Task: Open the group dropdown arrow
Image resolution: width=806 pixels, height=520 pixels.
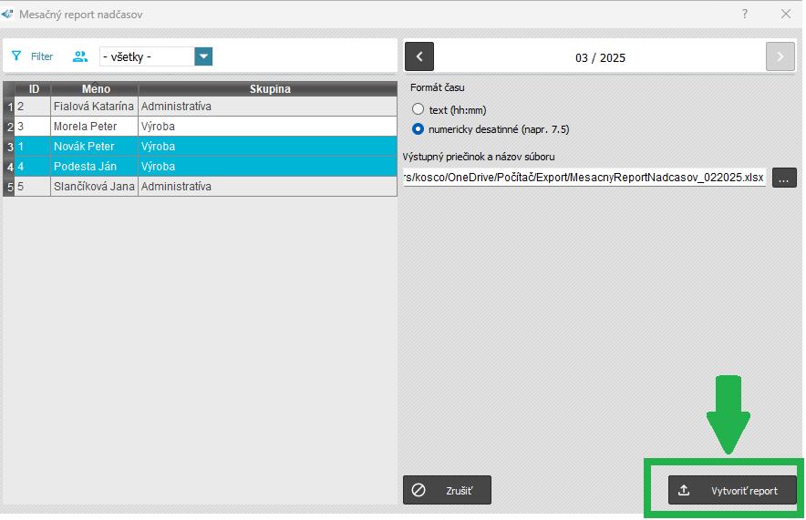Action: 204,56
